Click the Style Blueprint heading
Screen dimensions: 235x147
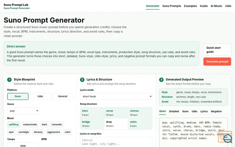tap(24, 79)
